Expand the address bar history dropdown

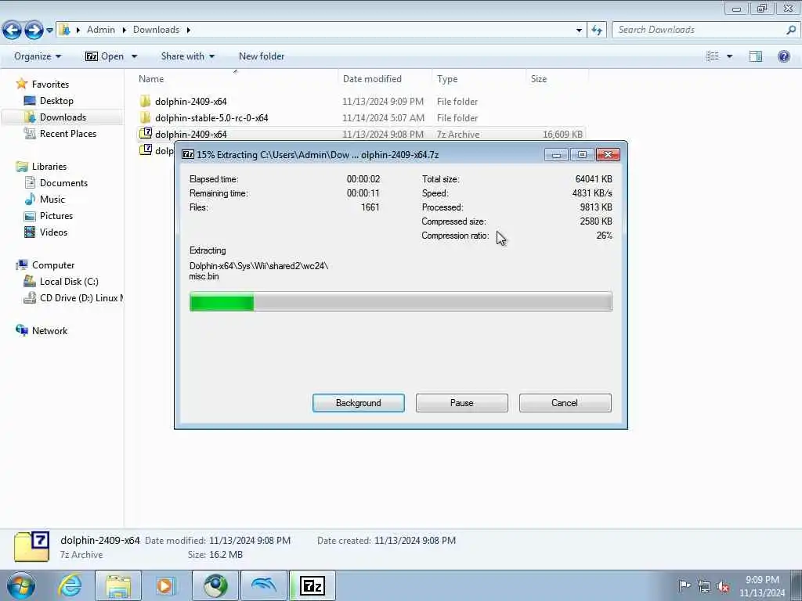pyautogui.click(x=579, y=31)
